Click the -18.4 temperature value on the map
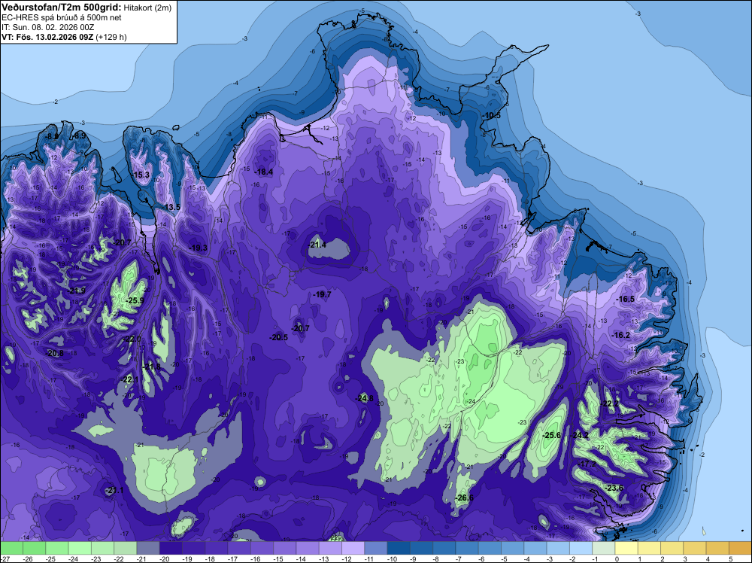This screenshot has width=752, height=563. (264, 172)
